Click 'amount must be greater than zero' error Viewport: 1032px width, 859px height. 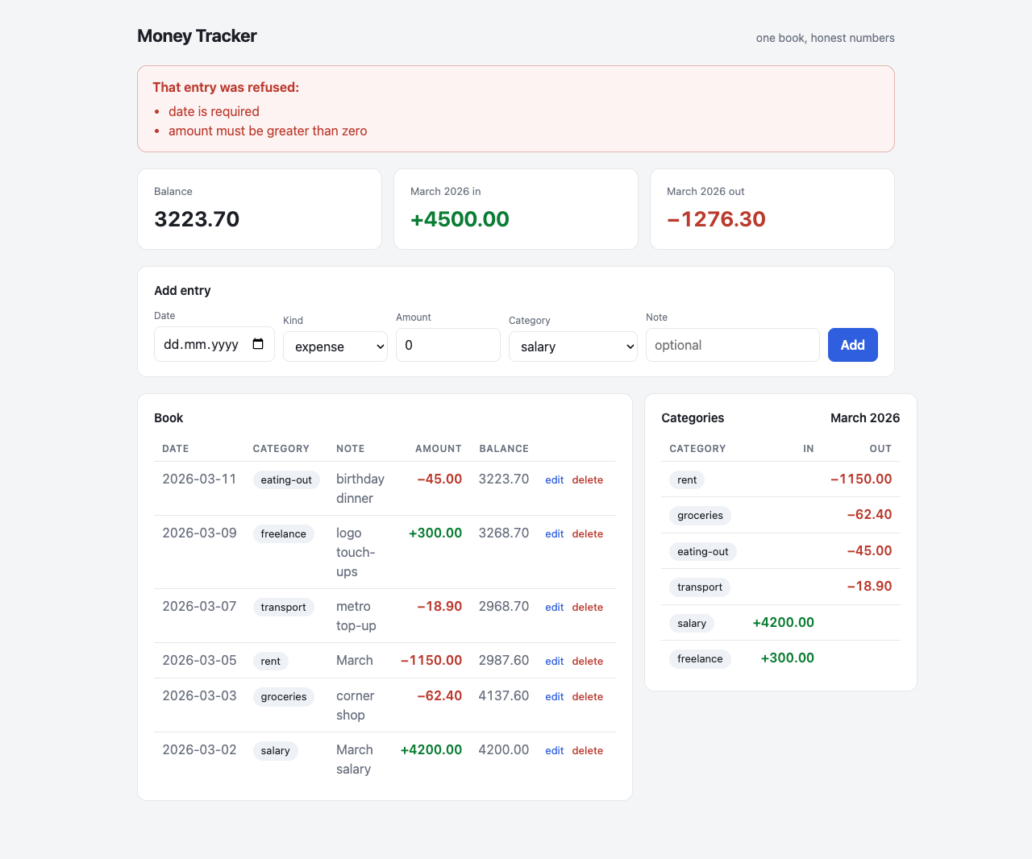[268, 131]
